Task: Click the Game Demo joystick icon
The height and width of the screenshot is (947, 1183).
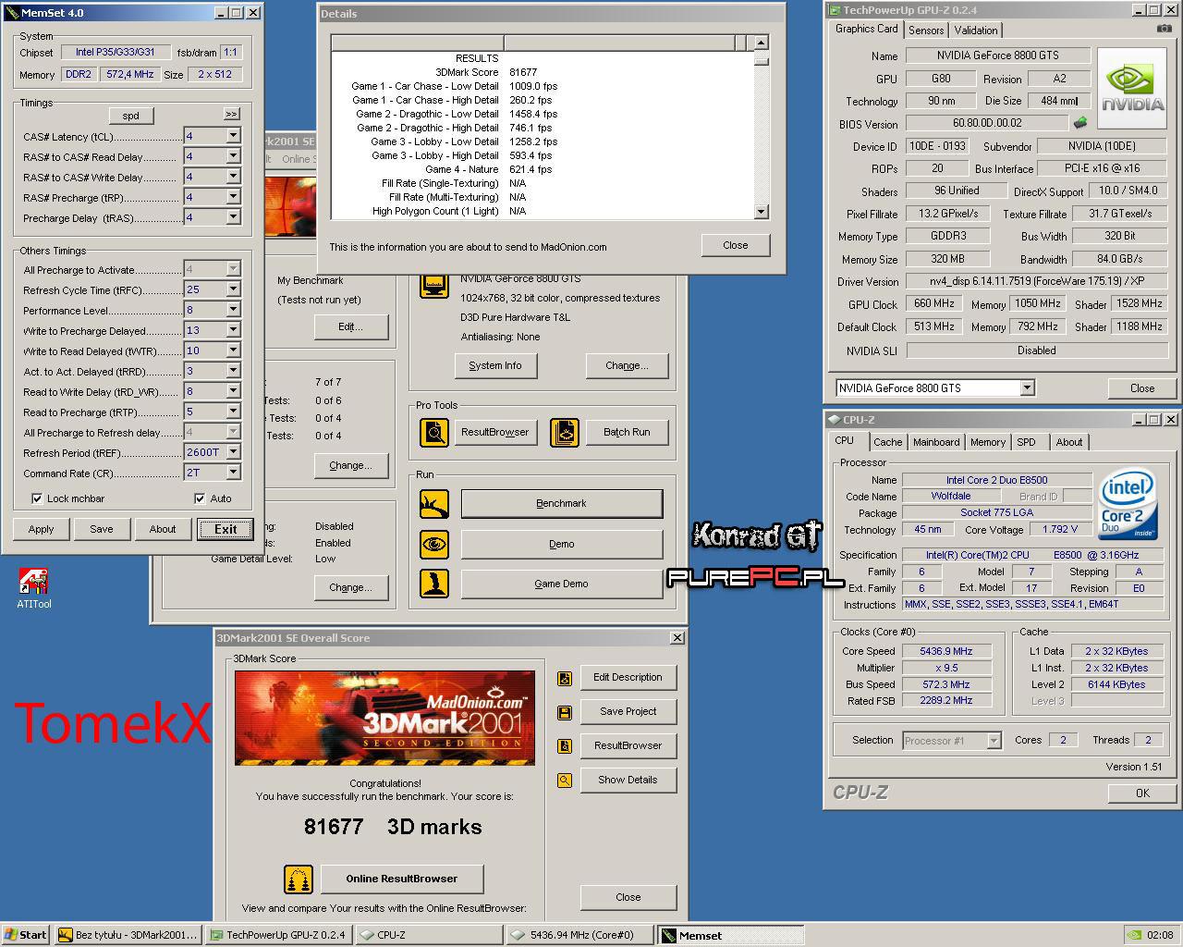Action: click(434, 584)
